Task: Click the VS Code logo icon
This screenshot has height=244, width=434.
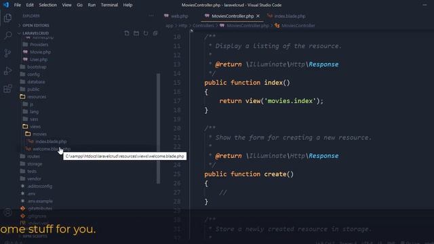Action: [x=6, y=5]
